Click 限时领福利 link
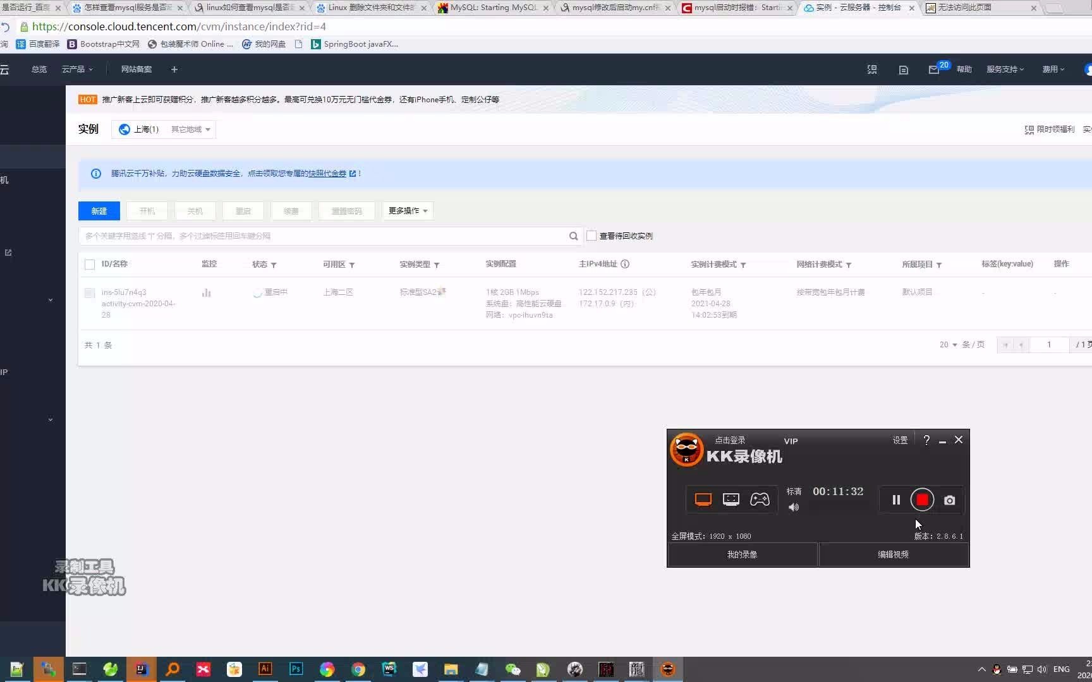This screenshot has width=1092, height=682. [x=1049, y=129]
